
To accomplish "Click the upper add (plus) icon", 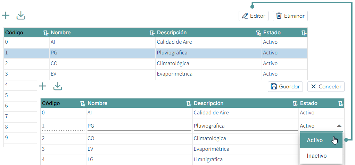I will click(6, 15).
